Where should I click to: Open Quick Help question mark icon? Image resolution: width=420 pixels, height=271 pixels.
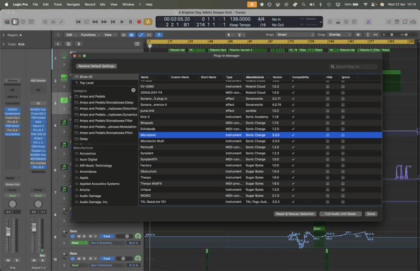tap(23, 22)
